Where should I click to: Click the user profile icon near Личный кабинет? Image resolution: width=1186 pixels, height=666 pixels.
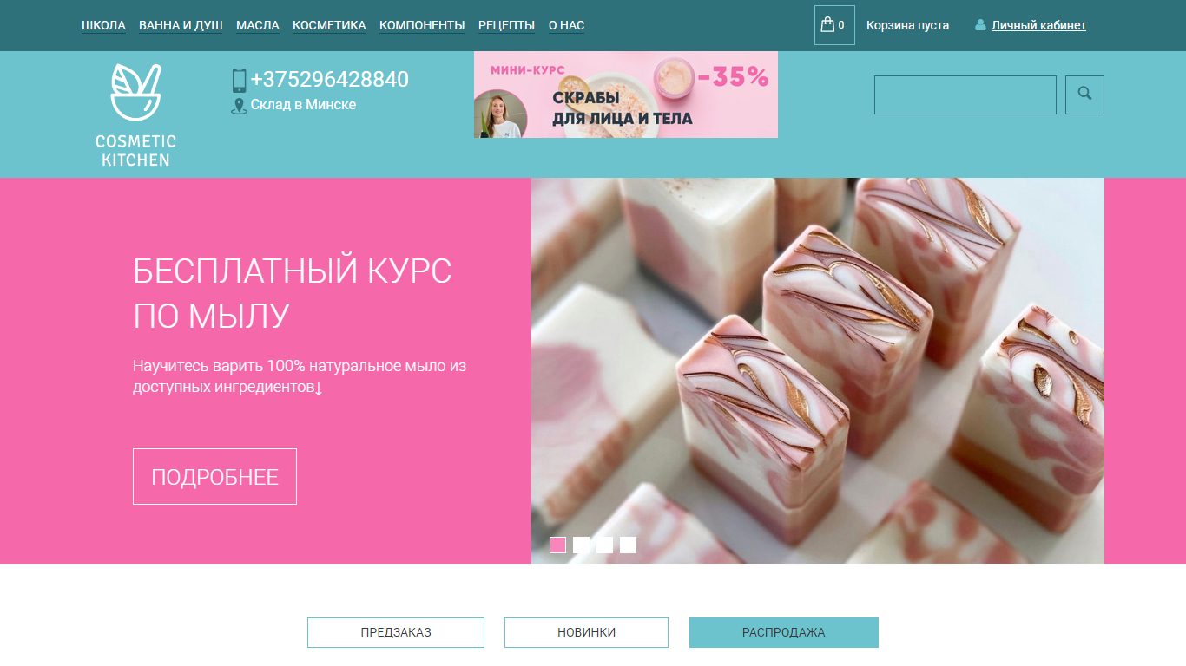click(980, 25)
